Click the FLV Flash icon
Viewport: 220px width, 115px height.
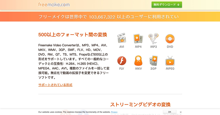122,61
